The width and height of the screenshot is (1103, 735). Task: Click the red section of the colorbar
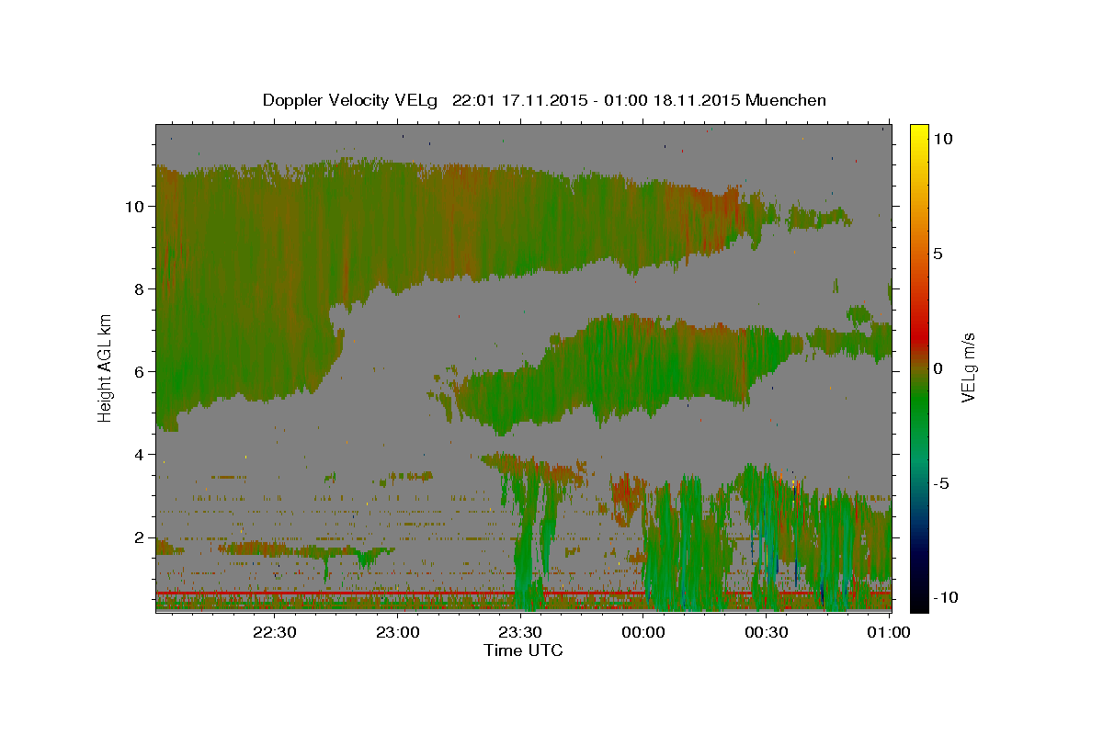918,331
